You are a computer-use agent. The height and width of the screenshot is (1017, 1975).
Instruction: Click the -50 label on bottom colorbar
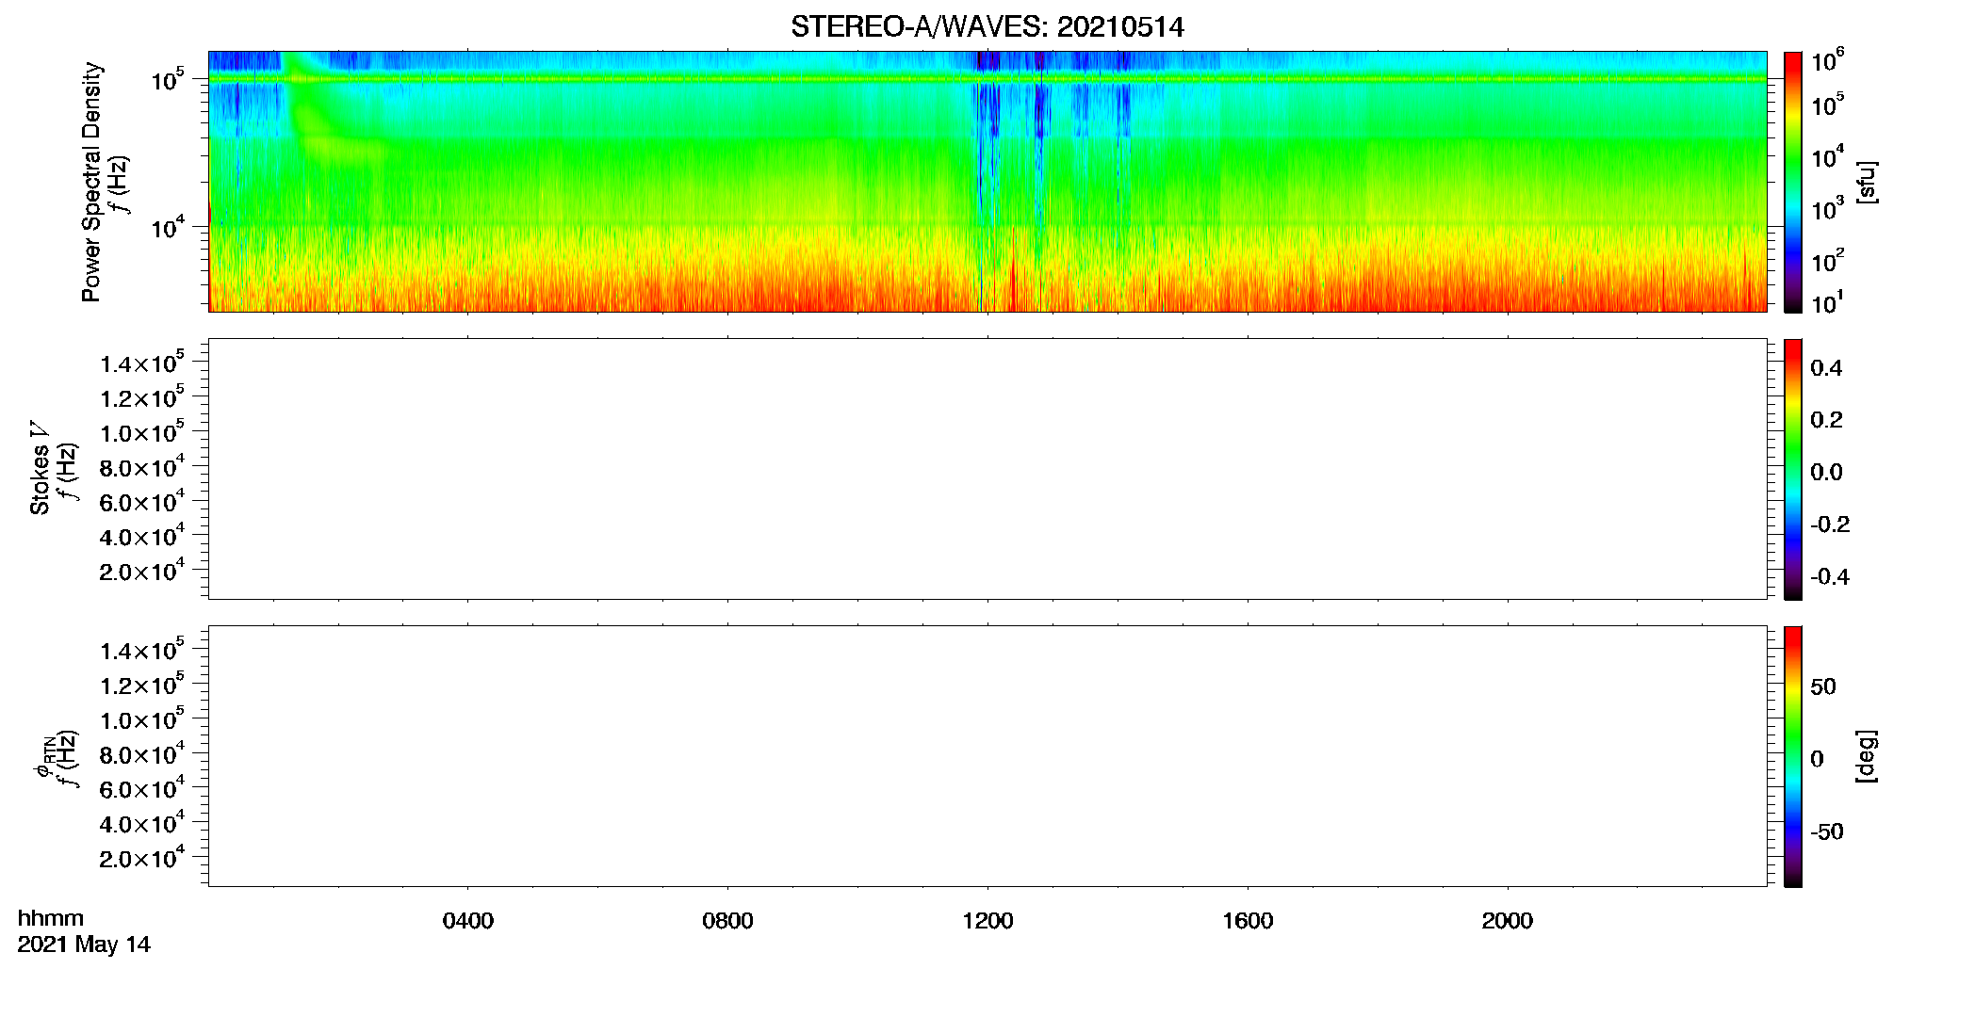click(1827, 832)
